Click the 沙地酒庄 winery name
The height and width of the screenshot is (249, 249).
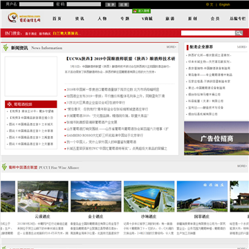(149, 216)
